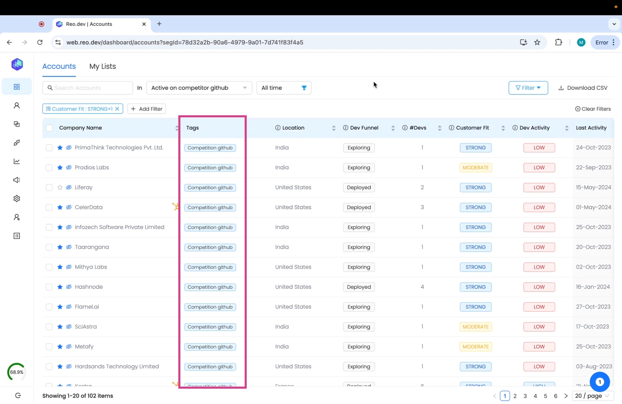Switch to the My Lists tab
This screenshot has width=622, height=404.
coord(102,66)
